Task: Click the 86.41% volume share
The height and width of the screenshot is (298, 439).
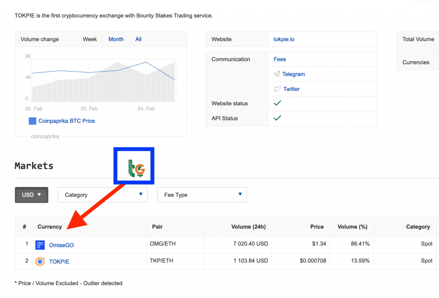Action: (360, 244)
